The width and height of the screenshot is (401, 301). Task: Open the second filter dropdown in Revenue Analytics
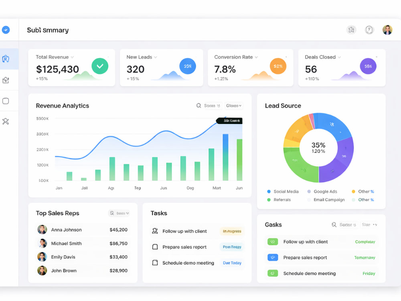234,106
